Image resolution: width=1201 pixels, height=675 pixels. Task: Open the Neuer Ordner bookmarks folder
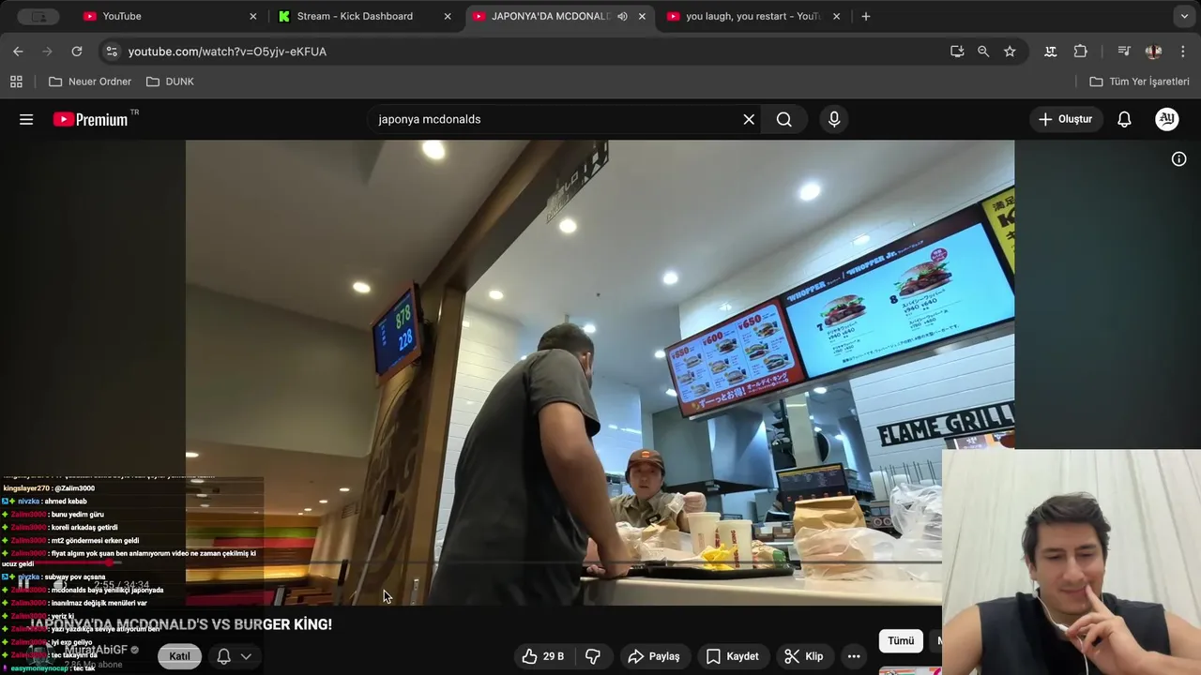(90, 82)
